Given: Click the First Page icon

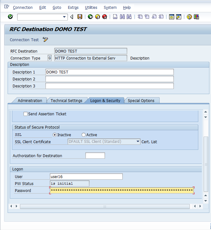Looking at the screenshot, I should point(140,17).
